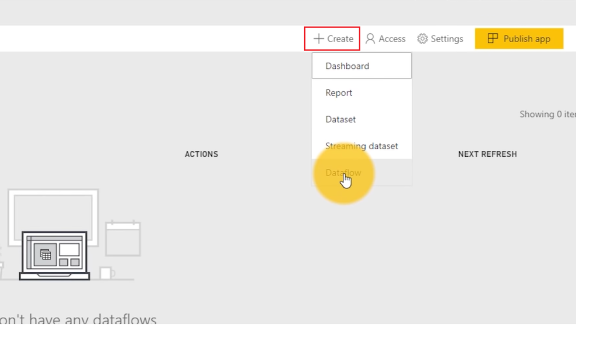Open workspace Access via its text label
Viewport: 599px width, 341px height.
tap(392, 39)
